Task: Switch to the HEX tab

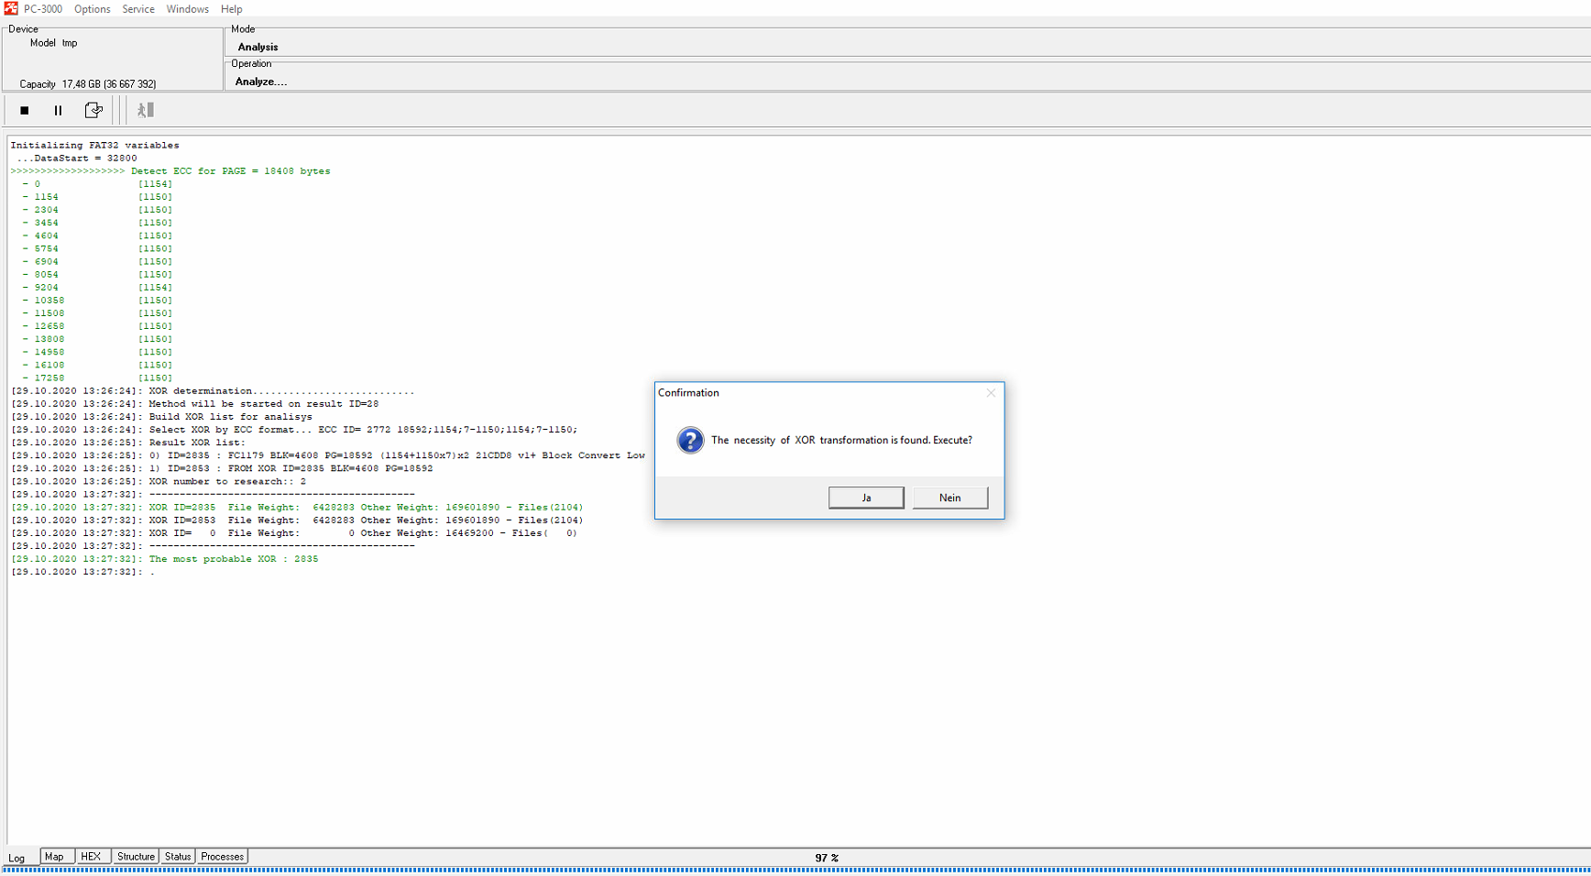Action: [91, 857]
